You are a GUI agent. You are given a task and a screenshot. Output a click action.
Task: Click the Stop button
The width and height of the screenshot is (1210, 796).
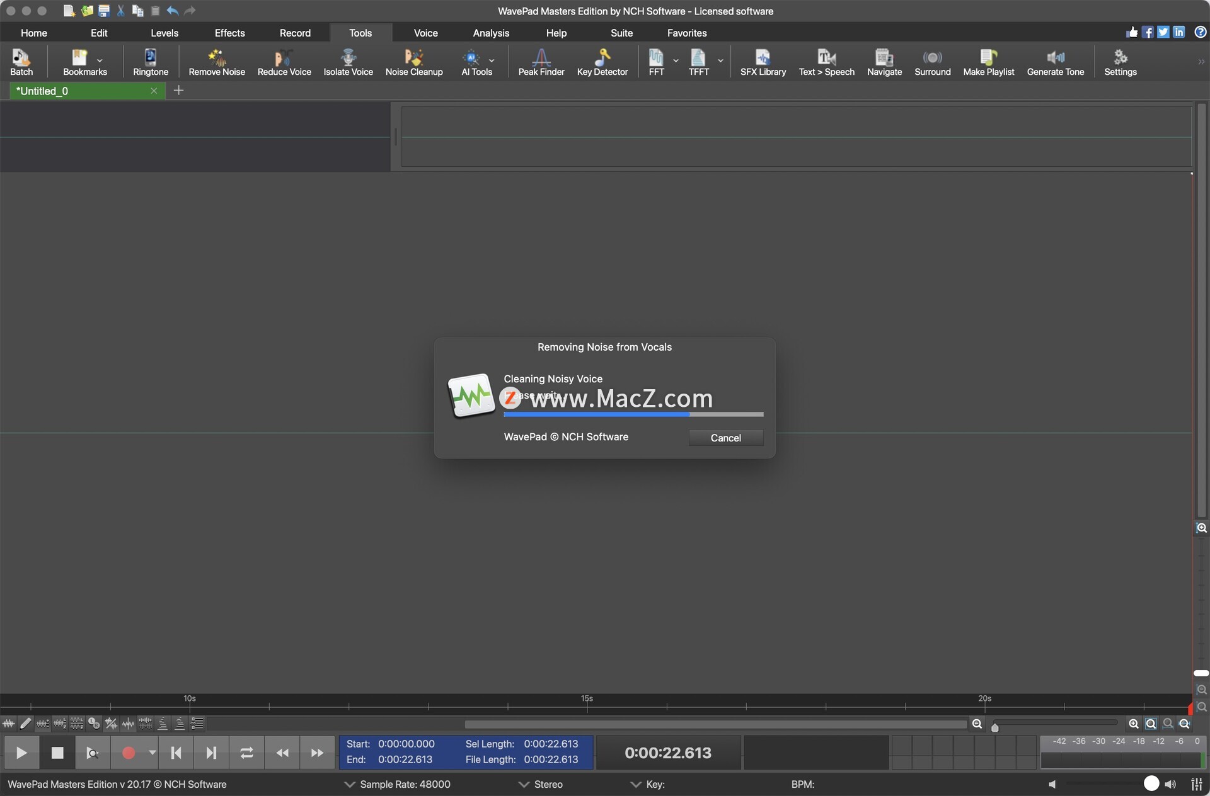57,753
